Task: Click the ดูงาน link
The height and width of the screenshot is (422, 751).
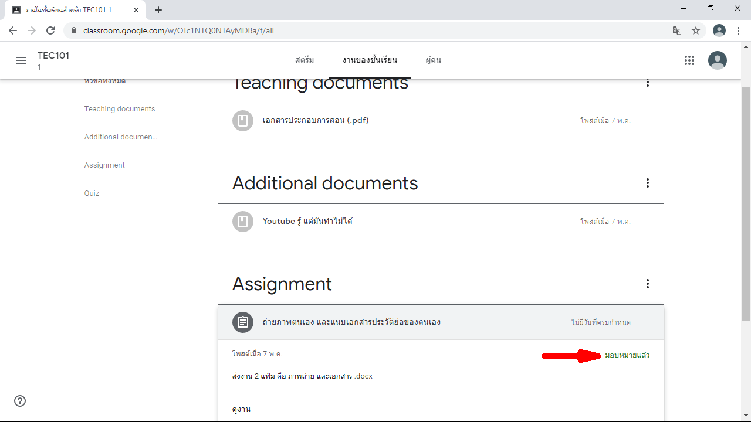Action: [x=241, y=409]
